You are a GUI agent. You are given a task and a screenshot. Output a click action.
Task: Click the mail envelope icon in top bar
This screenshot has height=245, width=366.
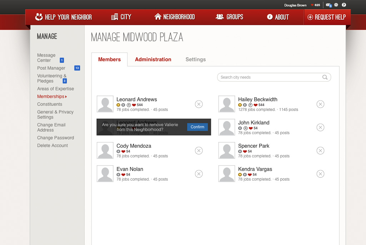pyautogui.click(x=328, y=5)
